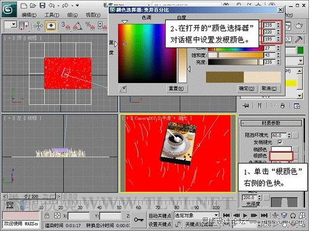The image size is (309, 231).
Task: Click the red value field showing 235
Action: click(269, 25)
